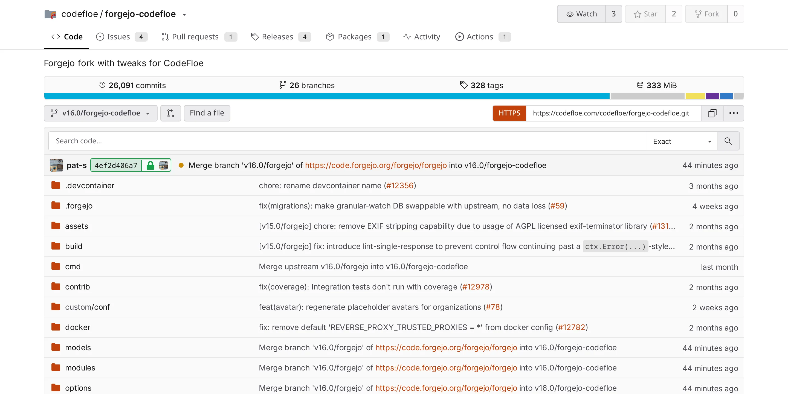
Task: Open the more clone options ellipsis
Action: tap(734, 113)
